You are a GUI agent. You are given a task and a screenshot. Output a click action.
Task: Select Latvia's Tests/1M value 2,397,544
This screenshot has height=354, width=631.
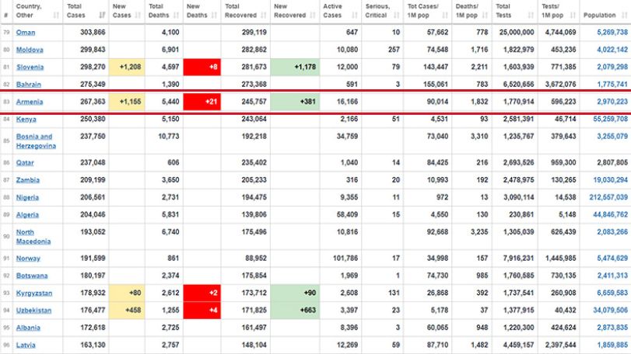point(560,345)
